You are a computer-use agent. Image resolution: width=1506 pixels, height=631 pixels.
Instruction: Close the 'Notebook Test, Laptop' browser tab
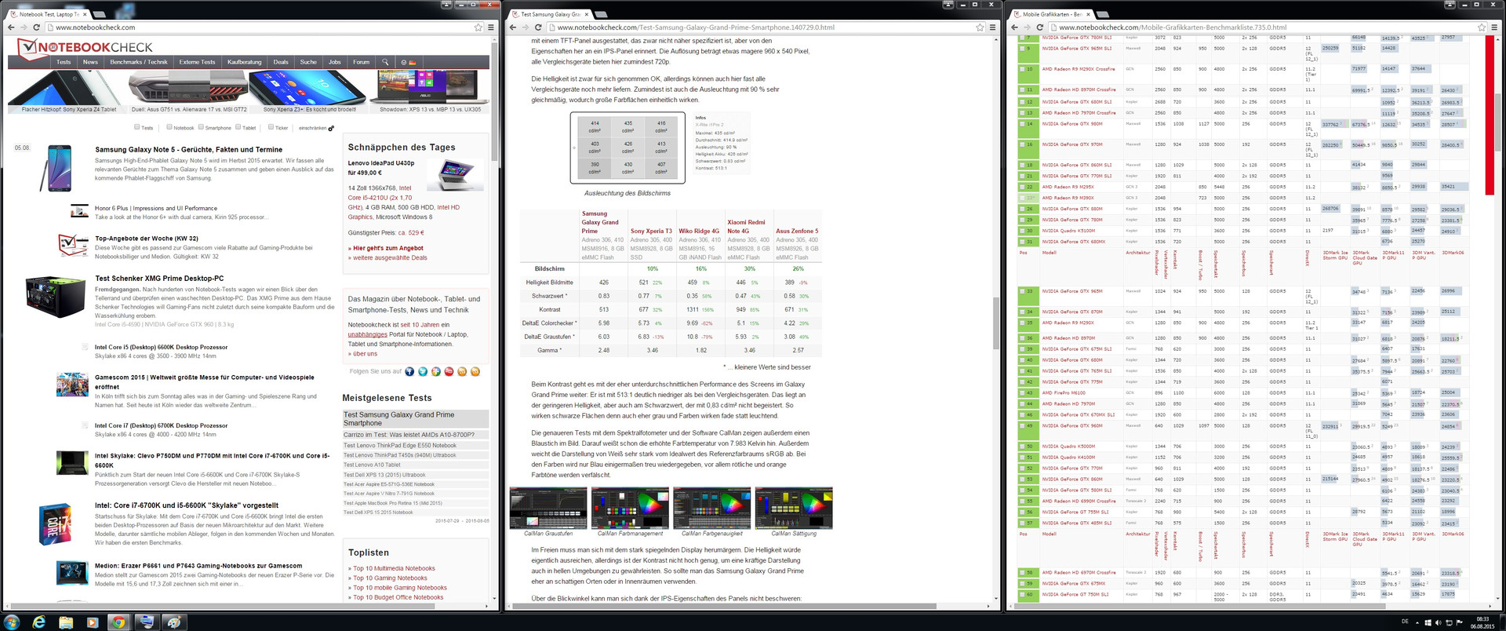pyautogui.click(x=85, y=14)
